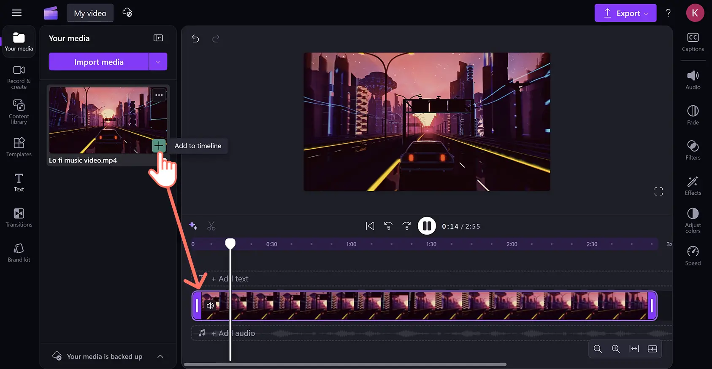Enter fullscreen preview mode
Image resolution: width=712 pixels, height=369 pixels.
click(658, 192)
